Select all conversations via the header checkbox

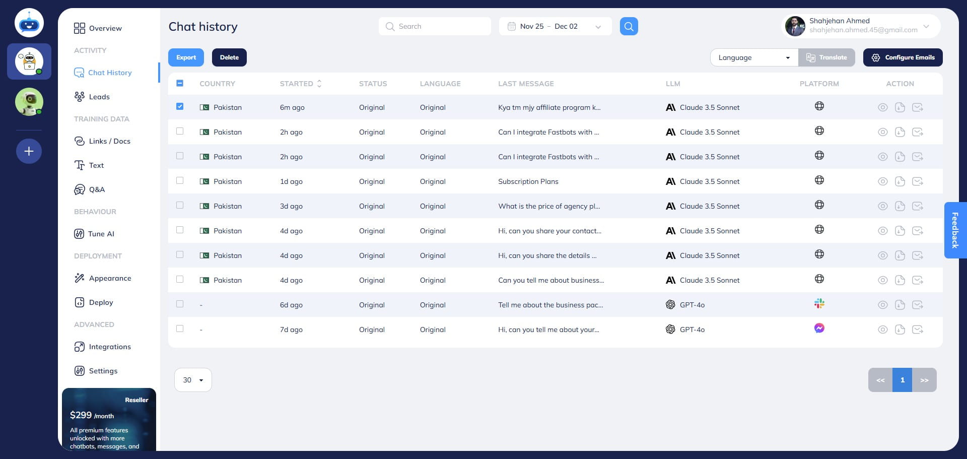(x=180, y=83)
